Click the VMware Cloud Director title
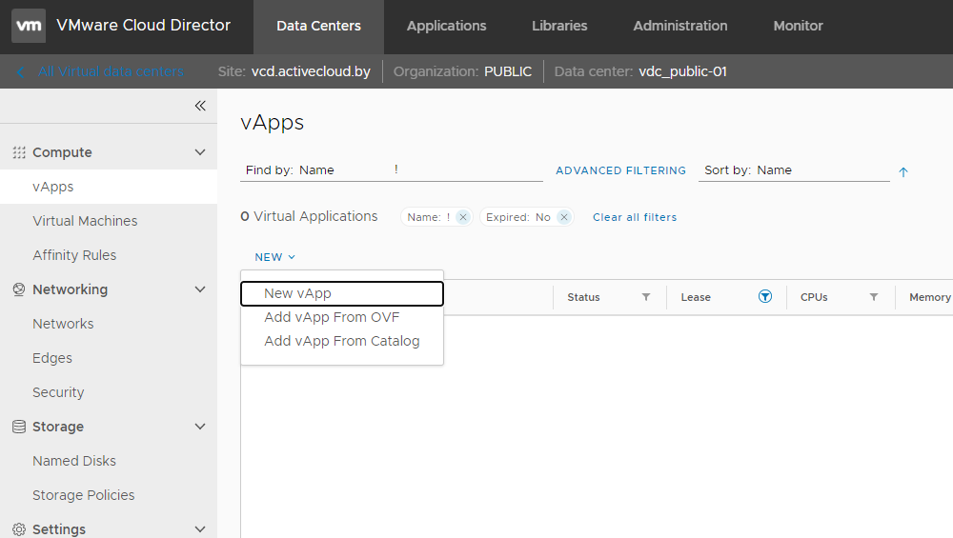 pos(144,25)
